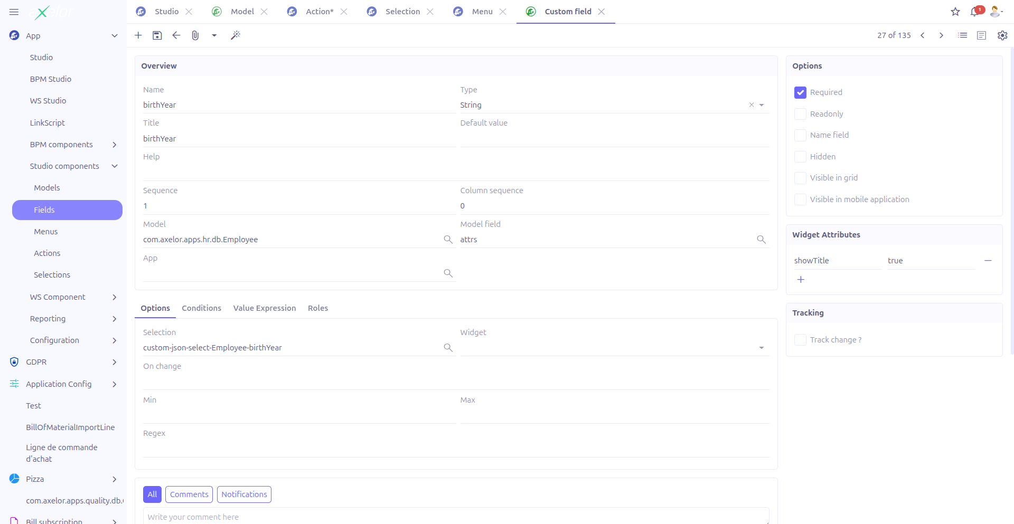This screenshot has height=524, width=1014.
Task: Open view settings gear icon
Action: [1002, 35]
